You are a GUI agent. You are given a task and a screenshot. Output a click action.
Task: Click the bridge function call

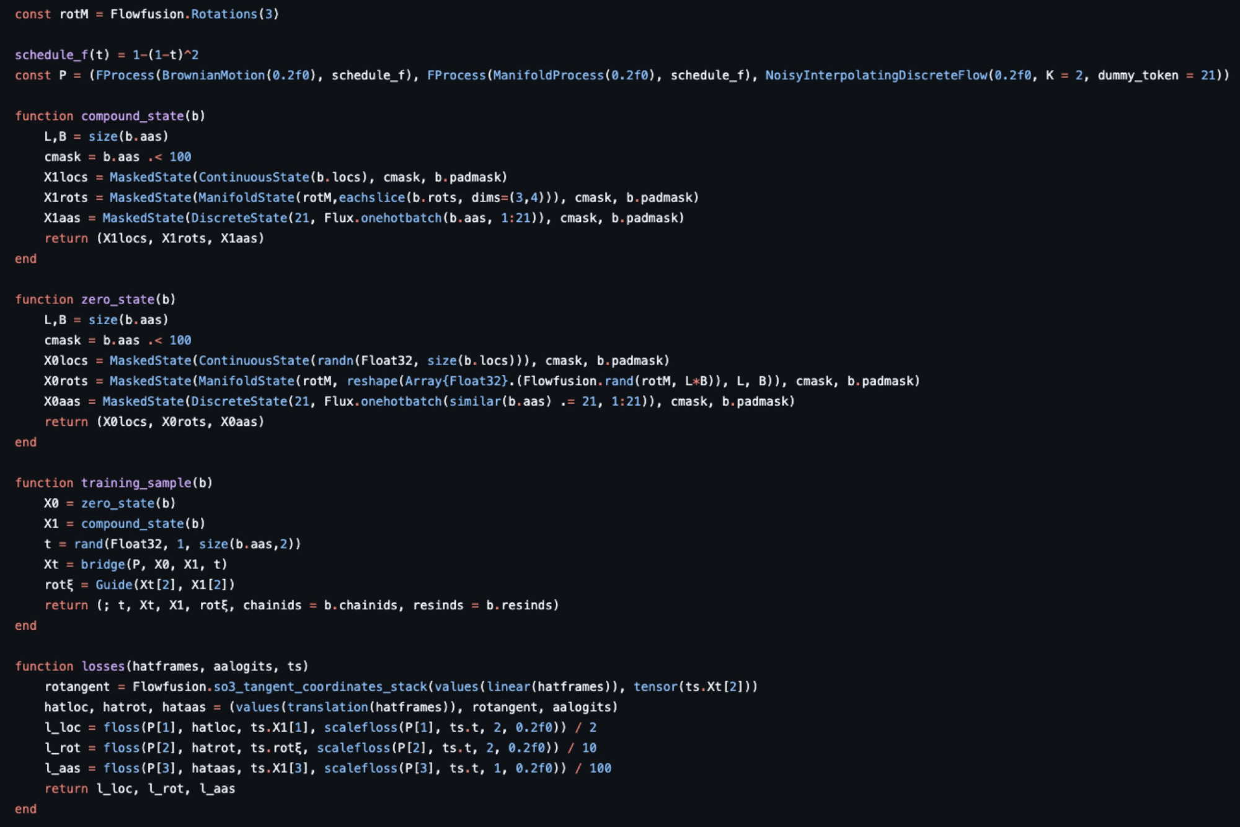(103, 565)
